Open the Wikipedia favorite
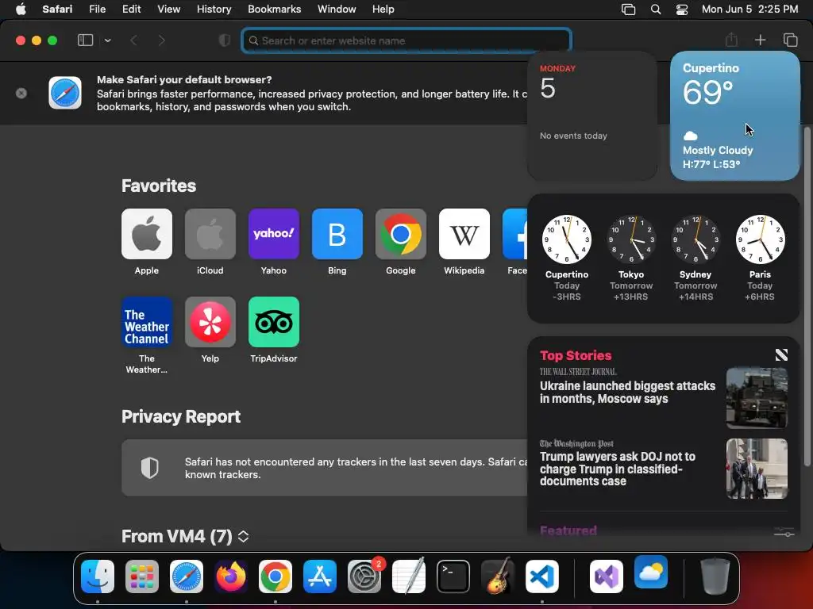Viewport: 813px width, 609px height. tap(464, 234)
